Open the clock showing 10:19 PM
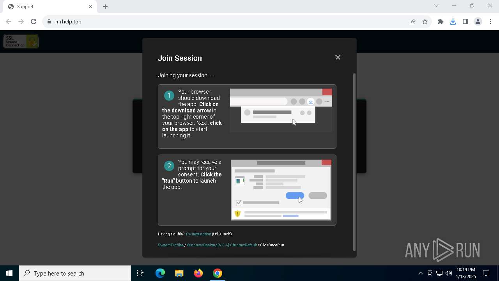 click(466, 273)
